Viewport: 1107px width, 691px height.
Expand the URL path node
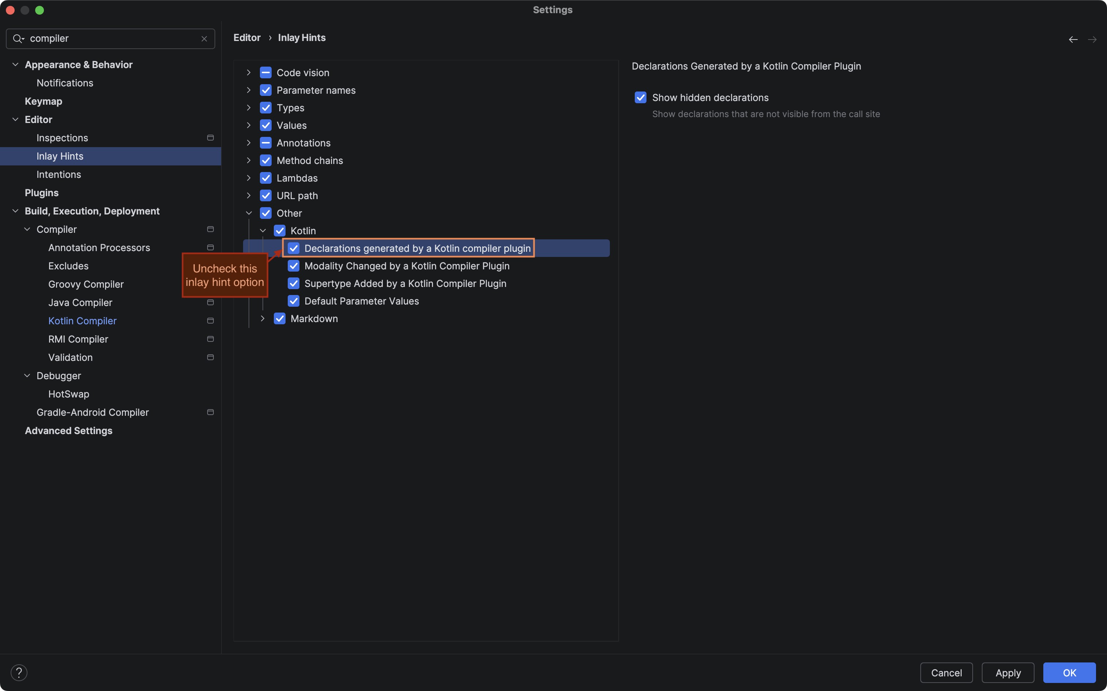point(249,195)
